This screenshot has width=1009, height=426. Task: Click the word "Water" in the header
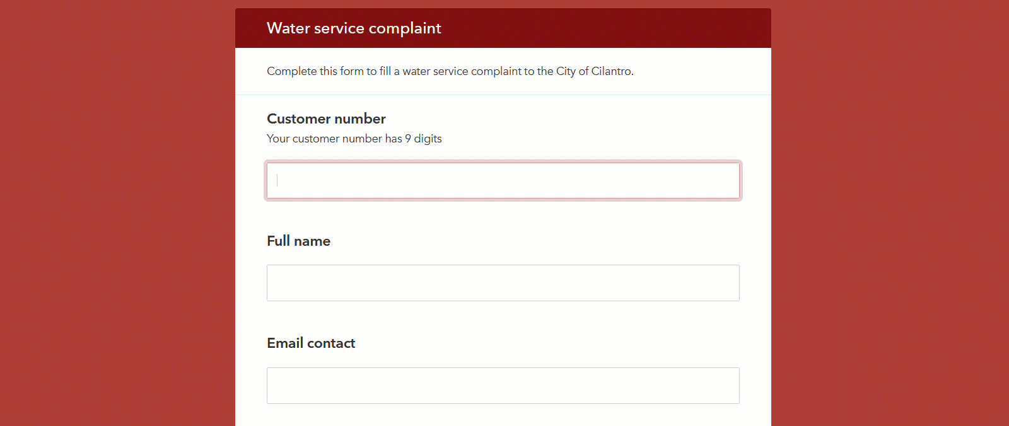(288, 28)
